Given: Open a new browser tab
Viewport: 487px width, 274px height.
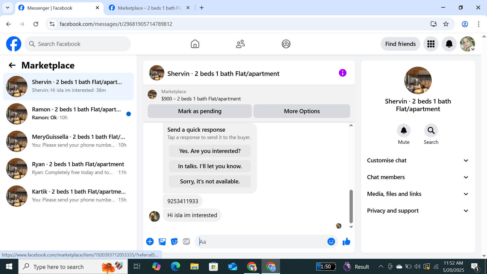Looking at the screenshot, I should pos(202,8).
